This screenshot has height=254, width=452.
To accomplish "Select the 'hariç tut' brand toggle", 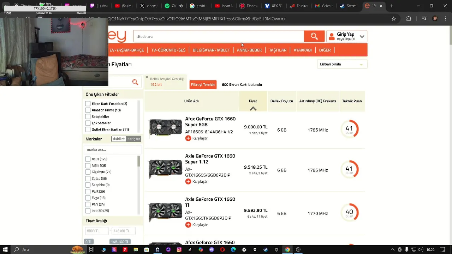I will 134,139.
